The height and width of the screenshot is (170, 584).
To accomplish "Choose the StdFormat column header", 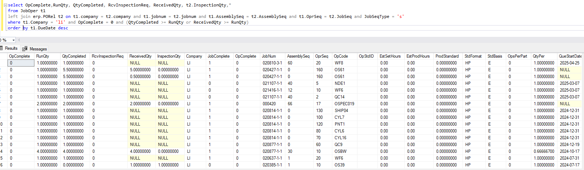I will [474, 56].
